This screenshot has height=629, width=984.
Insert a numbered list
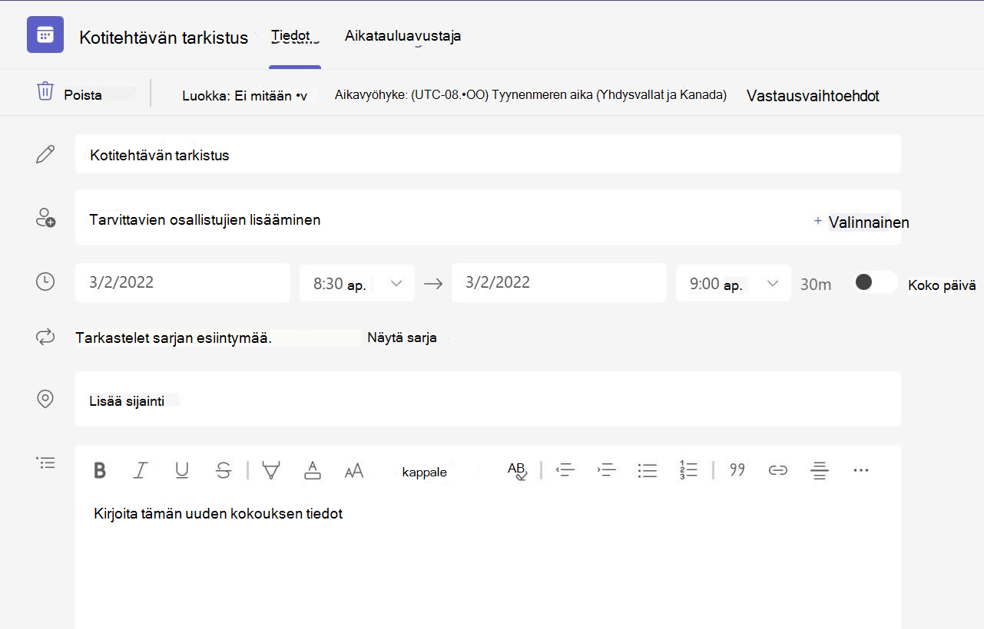click(688, 470)
